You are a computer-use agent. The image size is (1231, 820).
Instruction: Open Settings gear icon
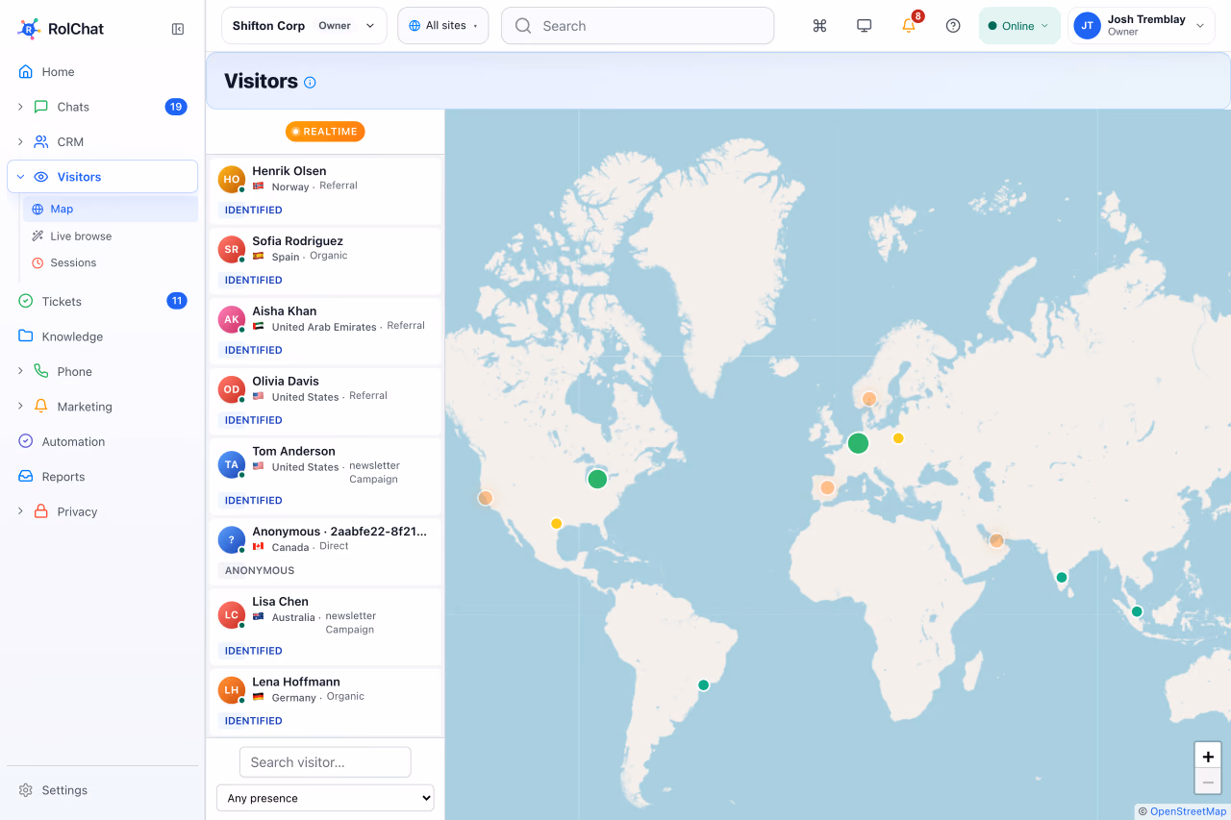coord(26,790)
